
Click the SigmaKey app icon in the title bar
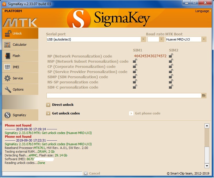tap(4, 4)
